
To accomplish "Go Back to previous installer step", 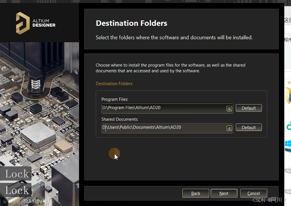I will pyautogui.click(x=196, y=193).
